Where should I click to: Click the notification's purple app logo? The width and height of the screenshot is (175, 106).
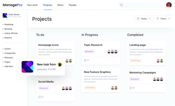(27, 67)
